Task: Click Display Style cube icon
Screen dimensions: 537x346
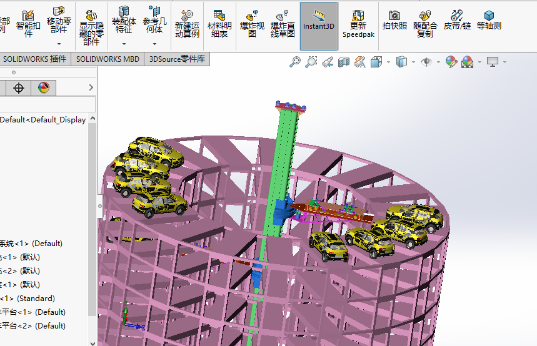Action: coord(401,62)
